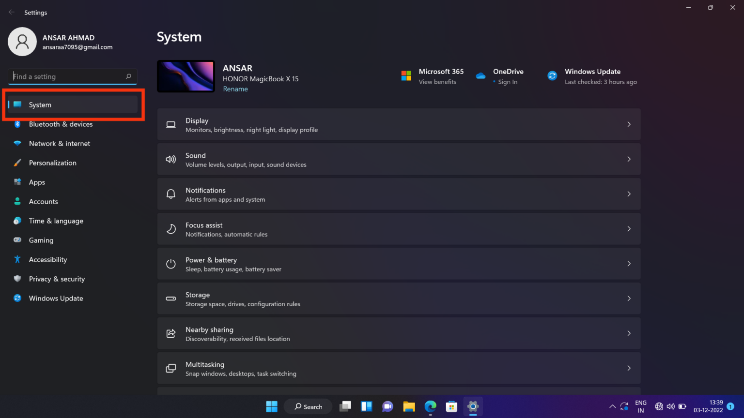
Task: Select the Sound speaker icon
Action: click(170, 159)
